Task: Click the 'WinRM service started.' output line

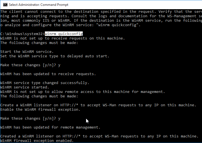Action: click(25, 87)
